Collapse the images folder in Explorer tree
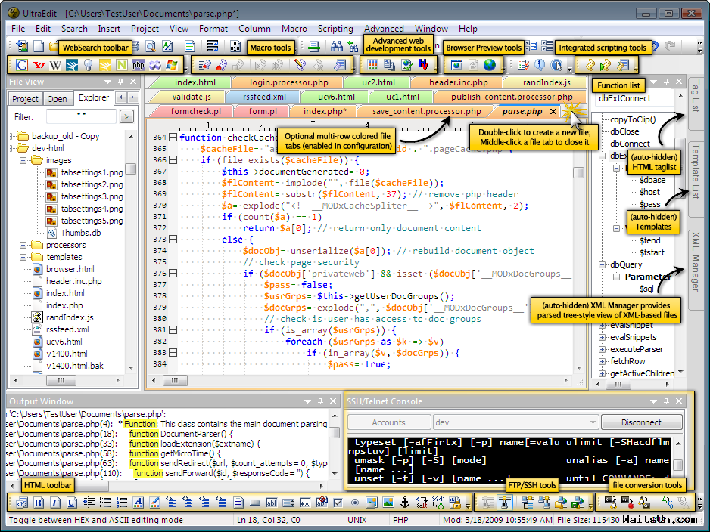 tap(24, 160)
